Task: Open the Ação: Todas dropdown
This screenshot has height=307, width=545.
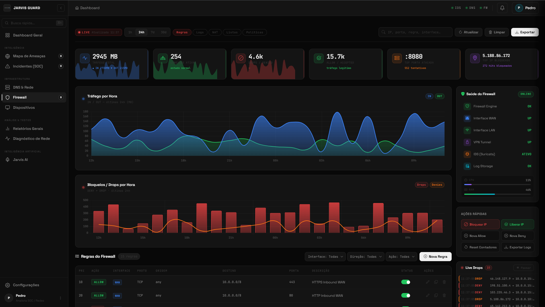Action: pyautogui.click(x=401, y=257)
